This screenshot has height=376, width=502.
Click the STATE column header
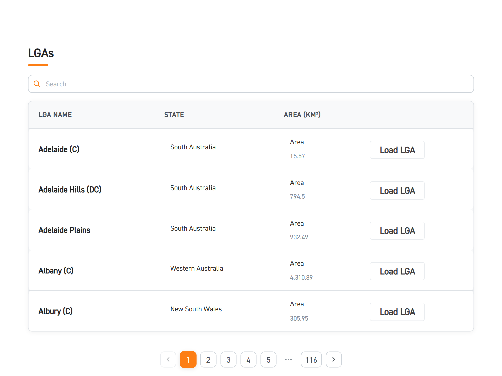pos(174,115)
